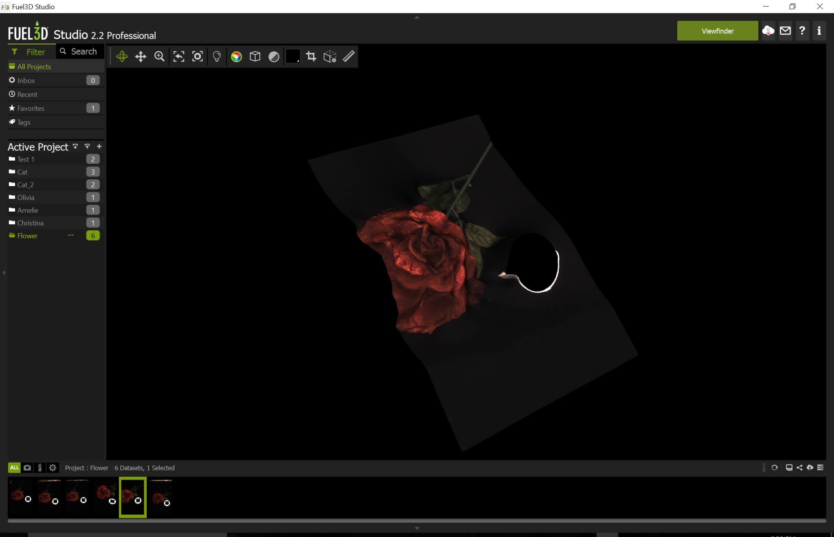Image resolution: width=834 pixels, height=537 pixels.
Task: Toggle the ALL filter in dataset bar
Action: 14,467
